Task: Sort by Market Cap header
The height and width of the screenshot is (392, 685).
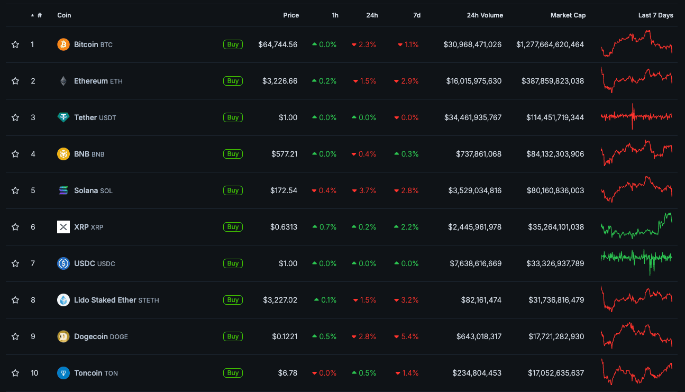Action: (568, 15)
